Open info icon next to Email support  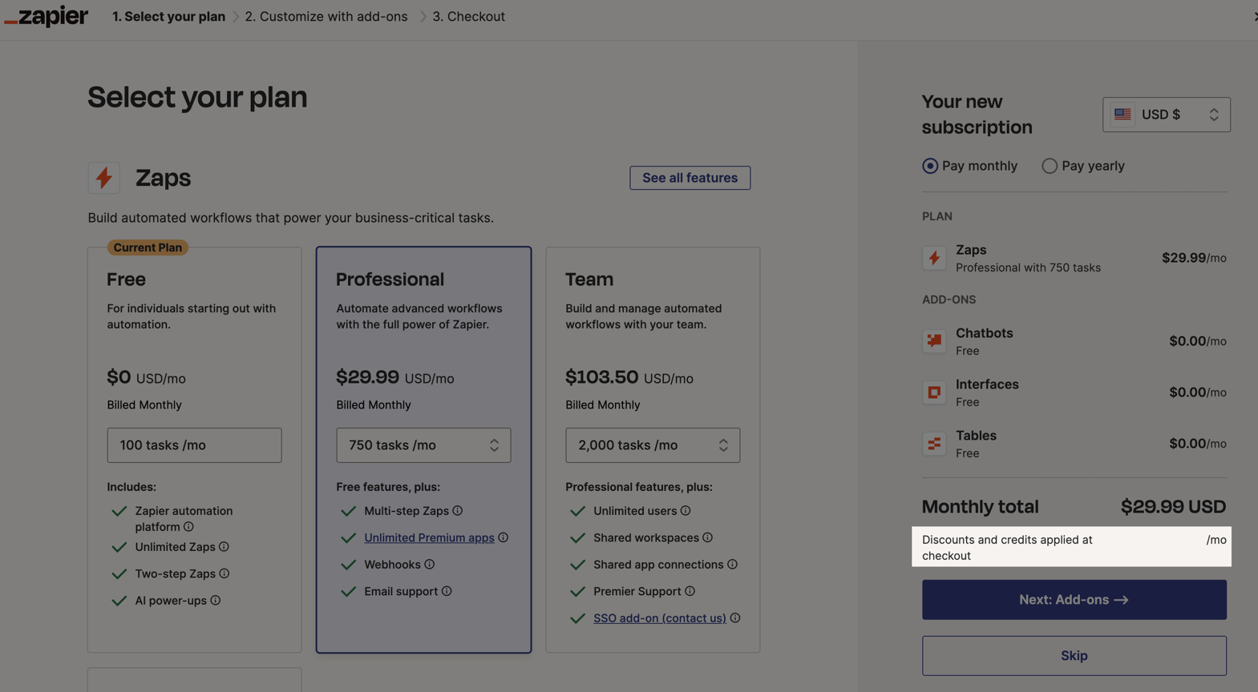(447, 591)
